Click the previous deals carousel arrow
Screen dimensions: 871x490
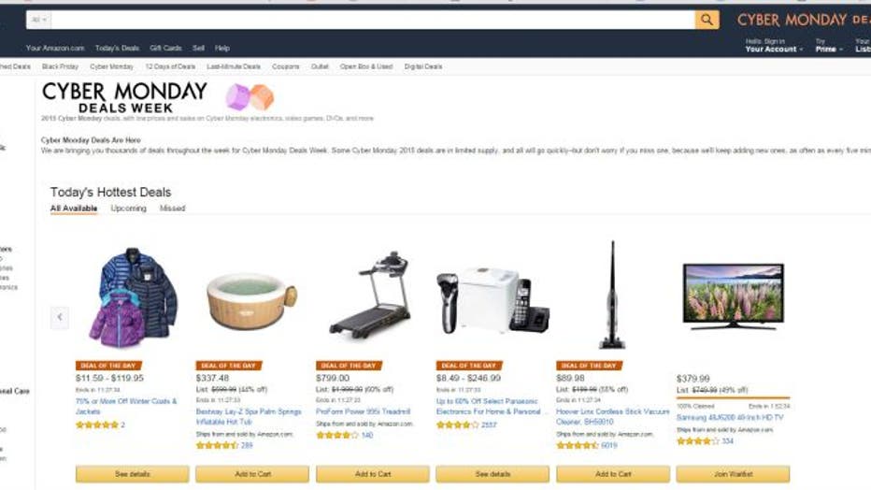[60, 317]
